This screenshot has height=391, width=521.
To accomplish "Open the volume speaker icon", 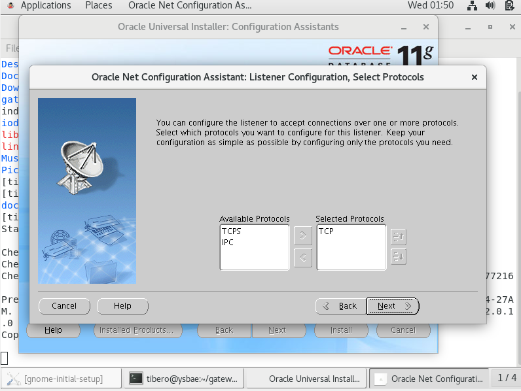I will [490, 6].
